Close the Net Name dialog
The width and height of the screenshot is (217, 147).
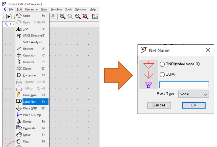[208, 50]
